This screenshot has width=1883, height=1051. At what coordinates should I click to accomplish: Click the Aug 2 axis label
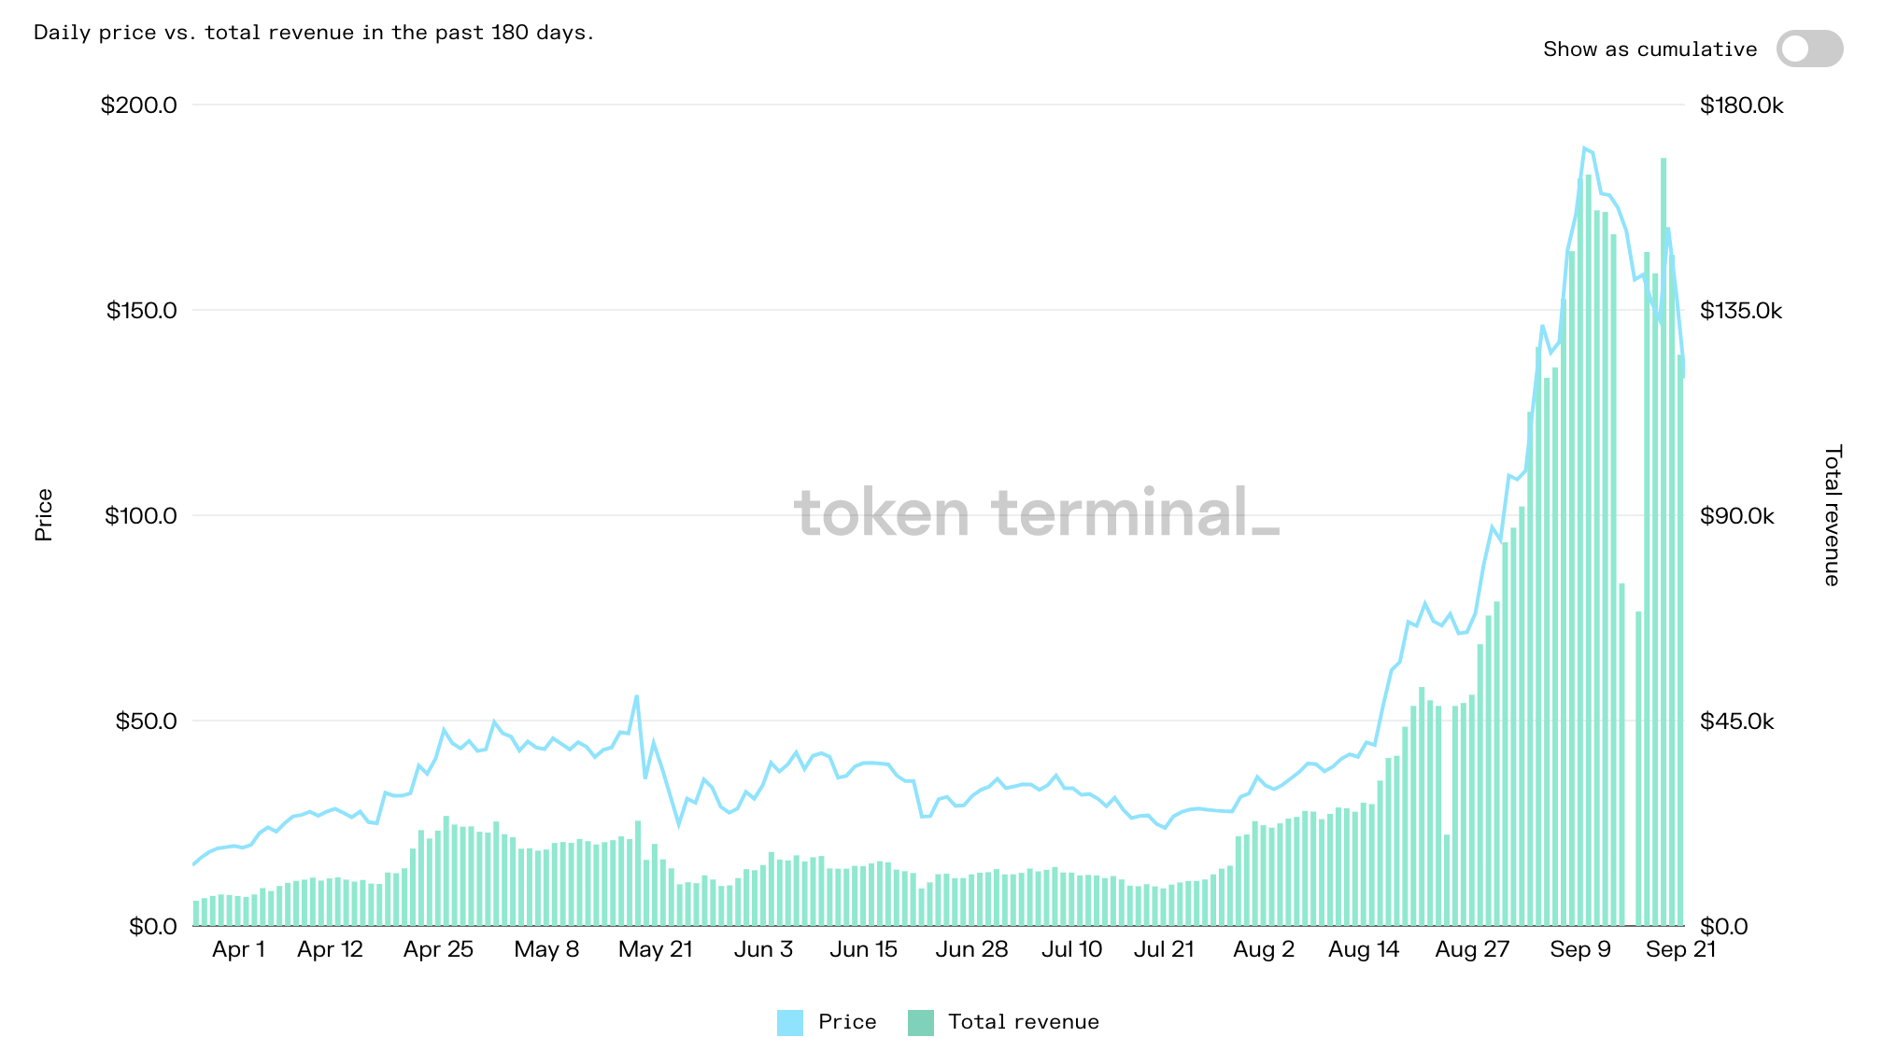pyautogui.click(x=1264, y=949)
